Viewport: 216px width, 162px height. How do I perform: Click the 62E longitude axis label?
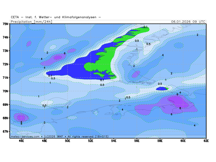(206, 140)
